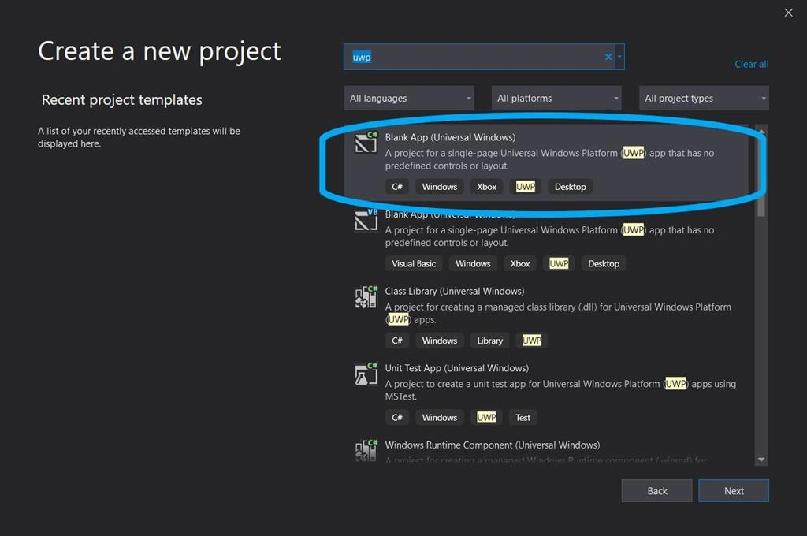The image size is (807, 536).
Task: Click the Windows tag on Class Library
Action: click(440, 341)
